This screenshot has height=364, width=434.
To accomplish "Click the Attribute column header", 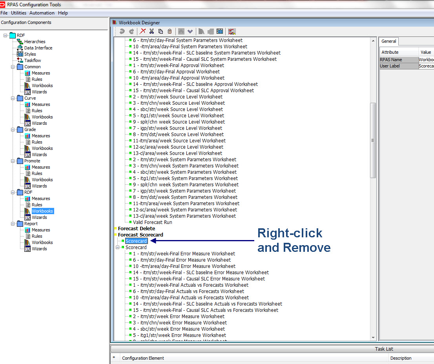I will [x=399, y=52].
